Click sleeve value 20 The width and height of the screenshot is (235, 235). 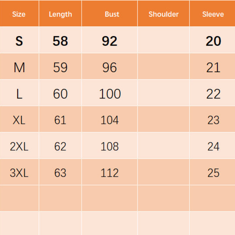tap(213, 41)
